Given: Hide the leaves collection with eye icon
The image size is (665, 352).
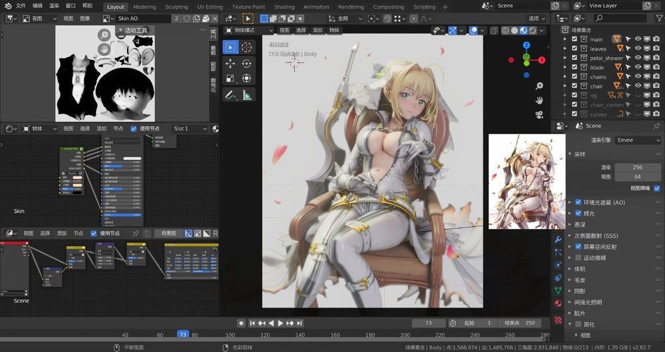Looking at the screenshot, I should click(638, 49).
